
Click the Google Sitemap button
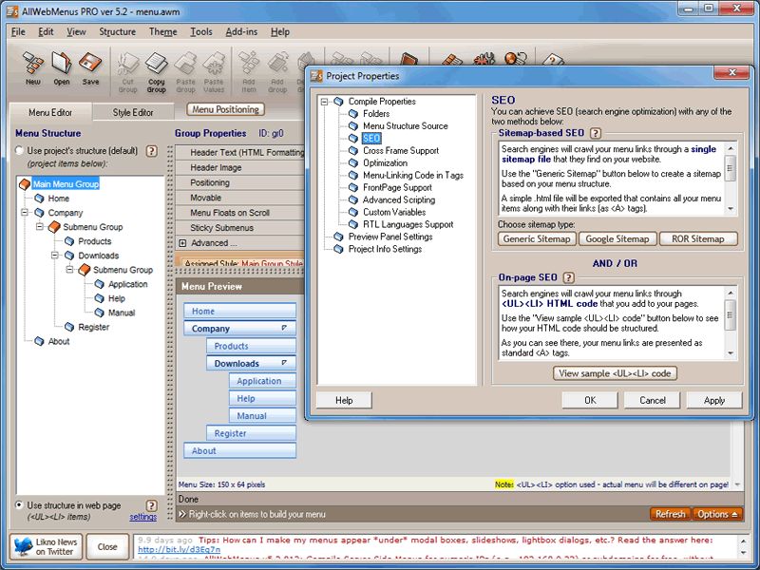(x=617, y=239)
